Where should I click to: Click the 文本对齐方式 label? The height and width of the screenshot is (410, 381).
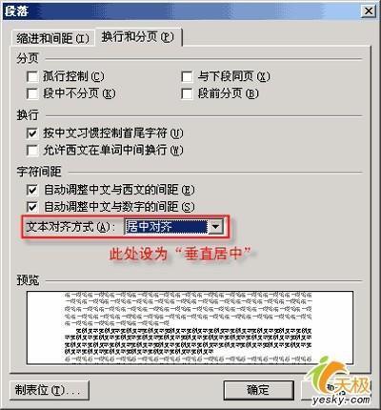coord(68,227)
